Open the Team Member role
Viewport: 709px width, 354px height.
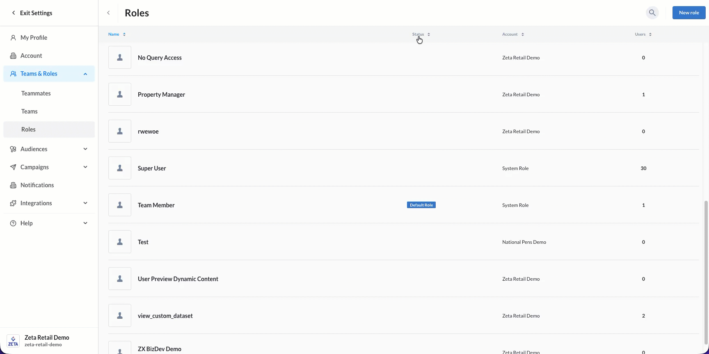tap(156, 205)
